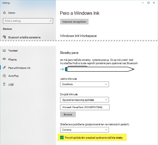
Task: Open the Jedno kliknutie OneNote dropdown
Action: pos(85,84)
